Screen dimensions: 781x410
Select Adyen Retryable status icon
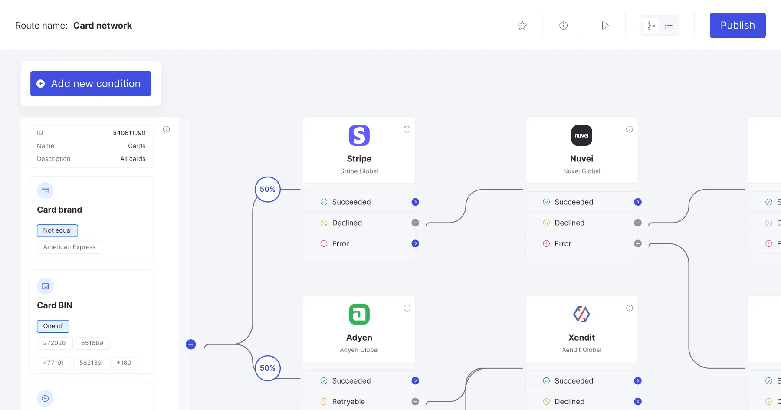coord(324,402)
